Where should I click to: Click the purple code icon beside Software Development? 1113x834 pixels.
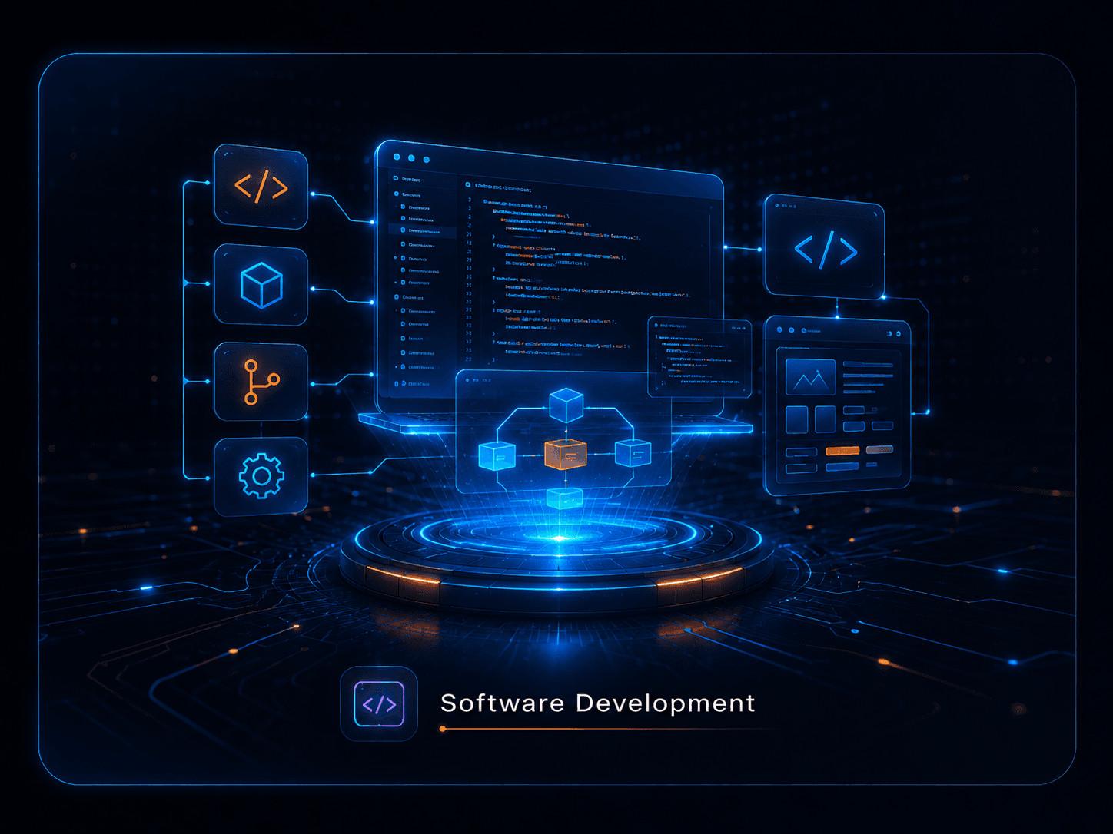click(x=379, y=703)
